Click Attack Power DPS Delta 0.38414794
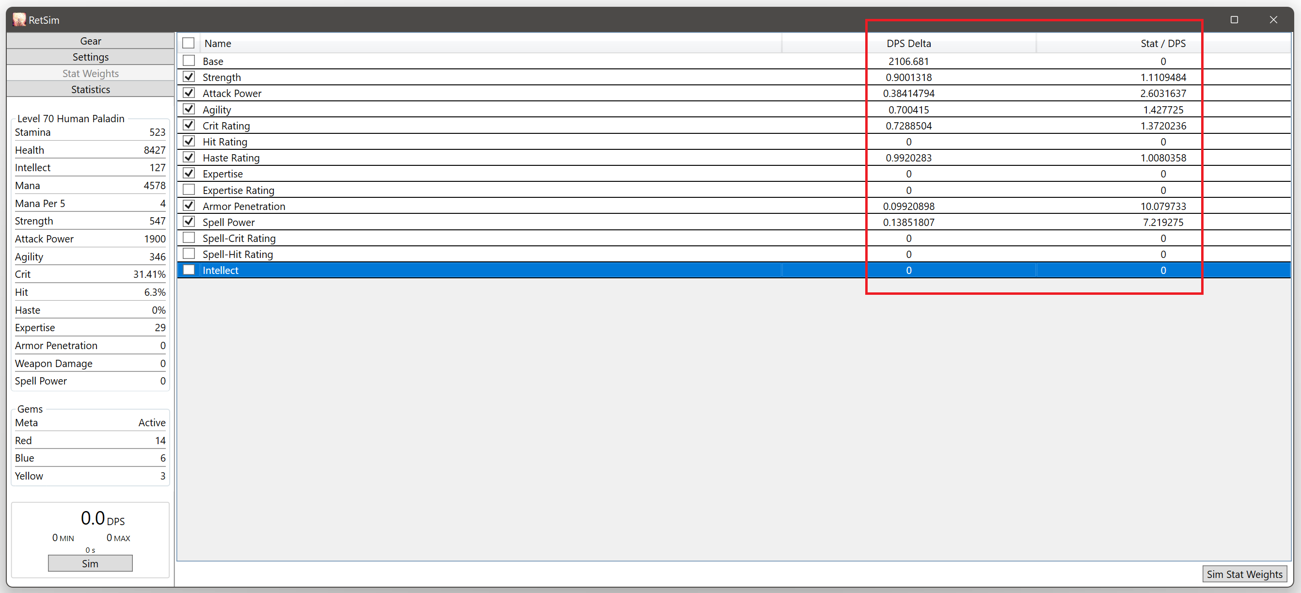 (908, 94)
